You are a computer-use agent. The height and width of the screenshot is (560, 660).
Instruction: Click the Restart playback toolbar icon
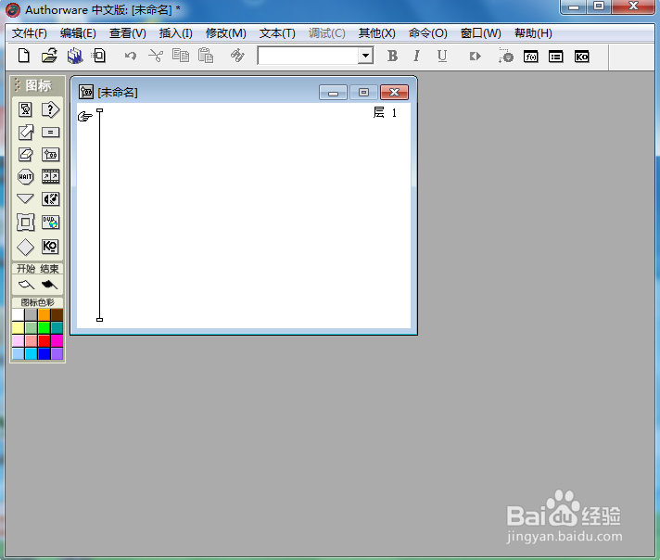click(x=475, y=56)
